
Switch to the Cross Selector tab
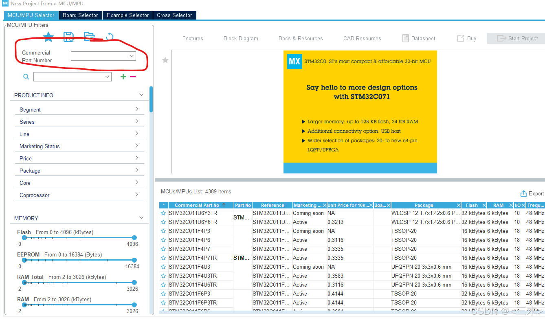point(174,15)
